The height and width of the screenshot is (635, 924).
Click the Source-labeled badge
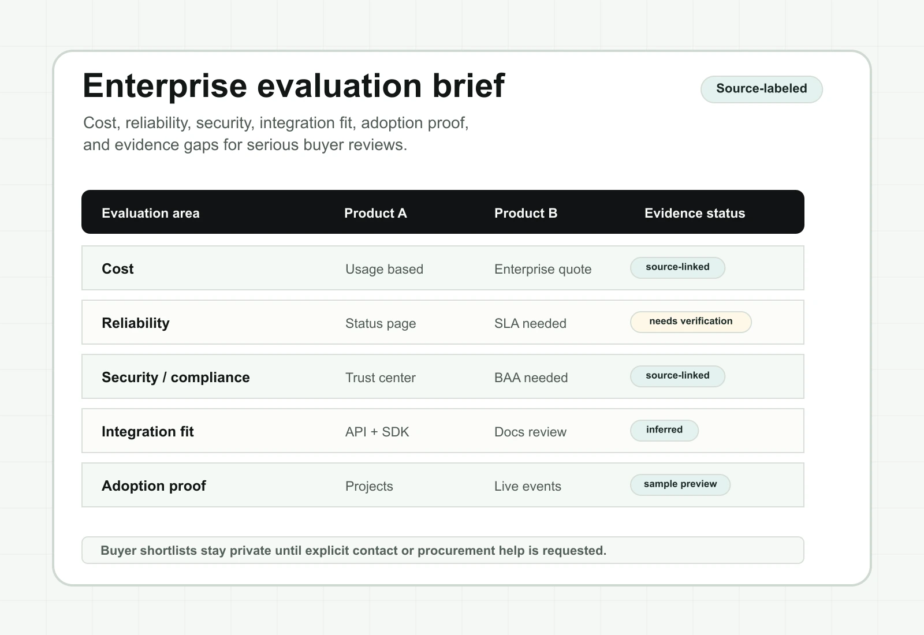point(761,89)
